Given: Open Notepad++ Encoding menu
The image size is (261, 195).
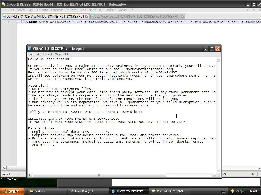Looking at the screenshot, I should pos(43,10).
